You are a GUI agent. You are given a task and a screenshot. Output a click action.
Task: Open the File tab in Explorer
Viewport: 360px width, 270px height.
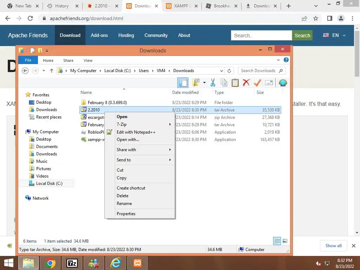point(28,60)
